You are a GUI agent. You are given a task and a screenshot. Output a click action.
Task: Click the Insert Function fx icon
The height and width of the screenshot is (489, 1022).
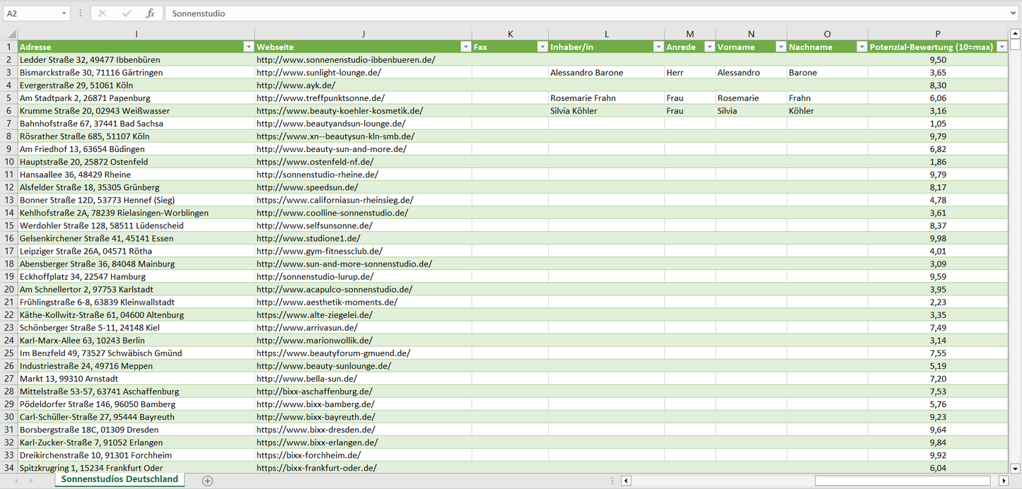click(x=150, y=13)
